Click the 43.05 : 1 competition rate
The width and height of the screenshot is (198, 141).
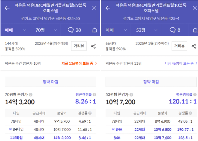click(185, 121)
